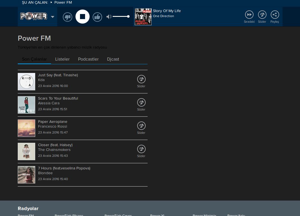The height and width of the screenshot is (216, 300).
Task: Open lyrics via top bar Sözler icon
Action: 262,15
